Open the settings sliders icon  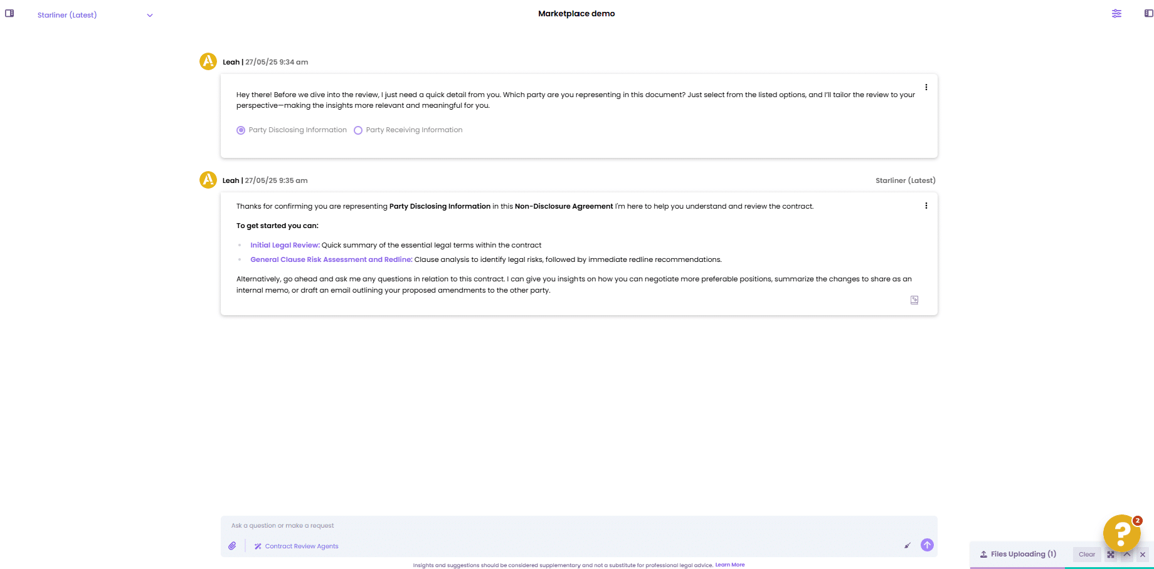pyautogui.click(x=1116, y=13)
